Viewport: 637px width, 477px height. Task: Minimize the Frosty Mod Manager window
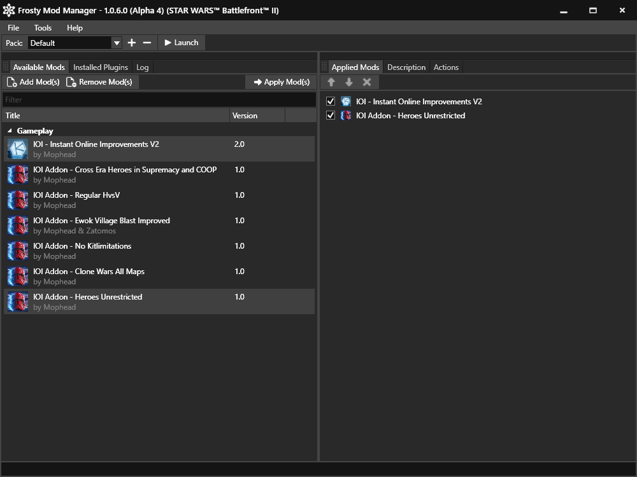pyautogui.click(x=564, y=11)
